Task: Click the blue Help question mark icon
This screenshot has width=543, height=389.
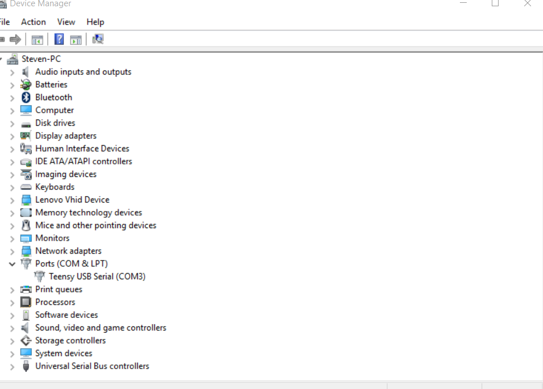Action: click(x=59, y=39)
